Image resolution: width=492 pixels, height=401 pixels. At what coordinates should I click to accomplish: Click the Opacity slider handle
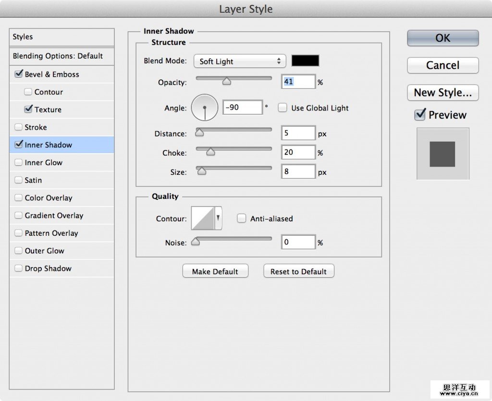pos(227,82)
